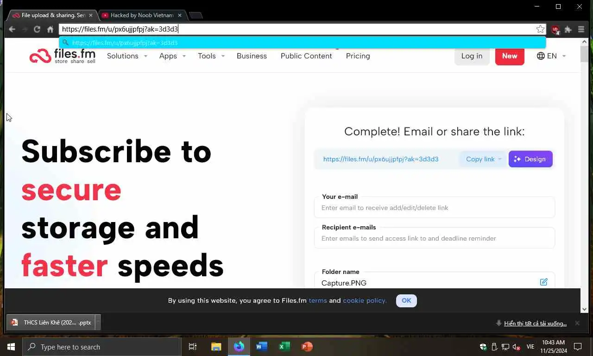Show all downloads link (Hiển thị tất cả tải xuống)
The height and width of the screenshot is (356, 593).
click(535, 323)
